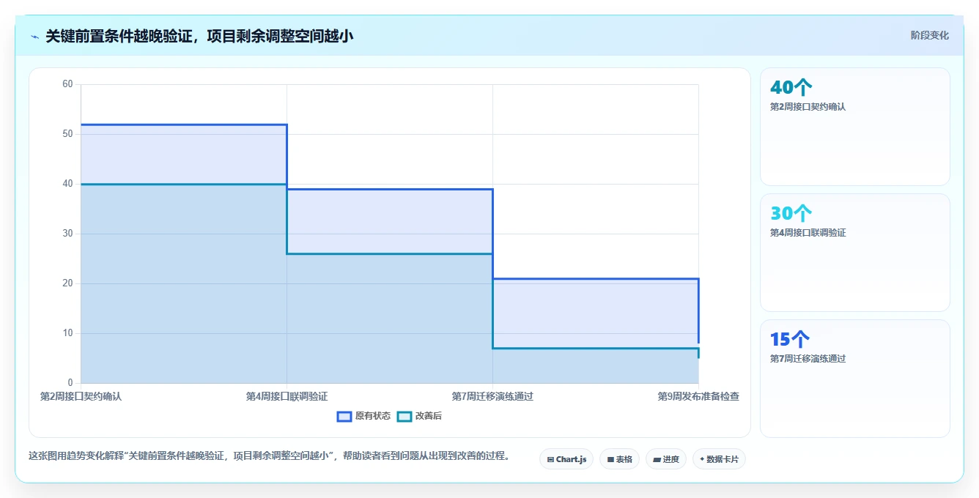Click the 改善后 line segment at 40
This screenshot has height=498, width=979.
183,184
